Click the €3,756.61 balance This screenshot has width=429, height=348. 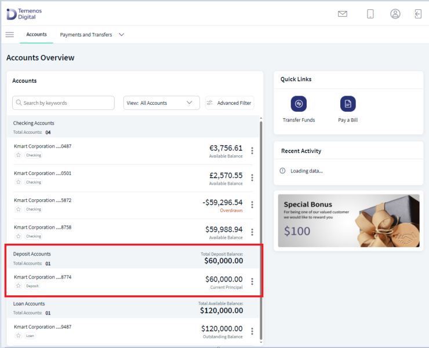pyautogui.click(x=226, y=148)
